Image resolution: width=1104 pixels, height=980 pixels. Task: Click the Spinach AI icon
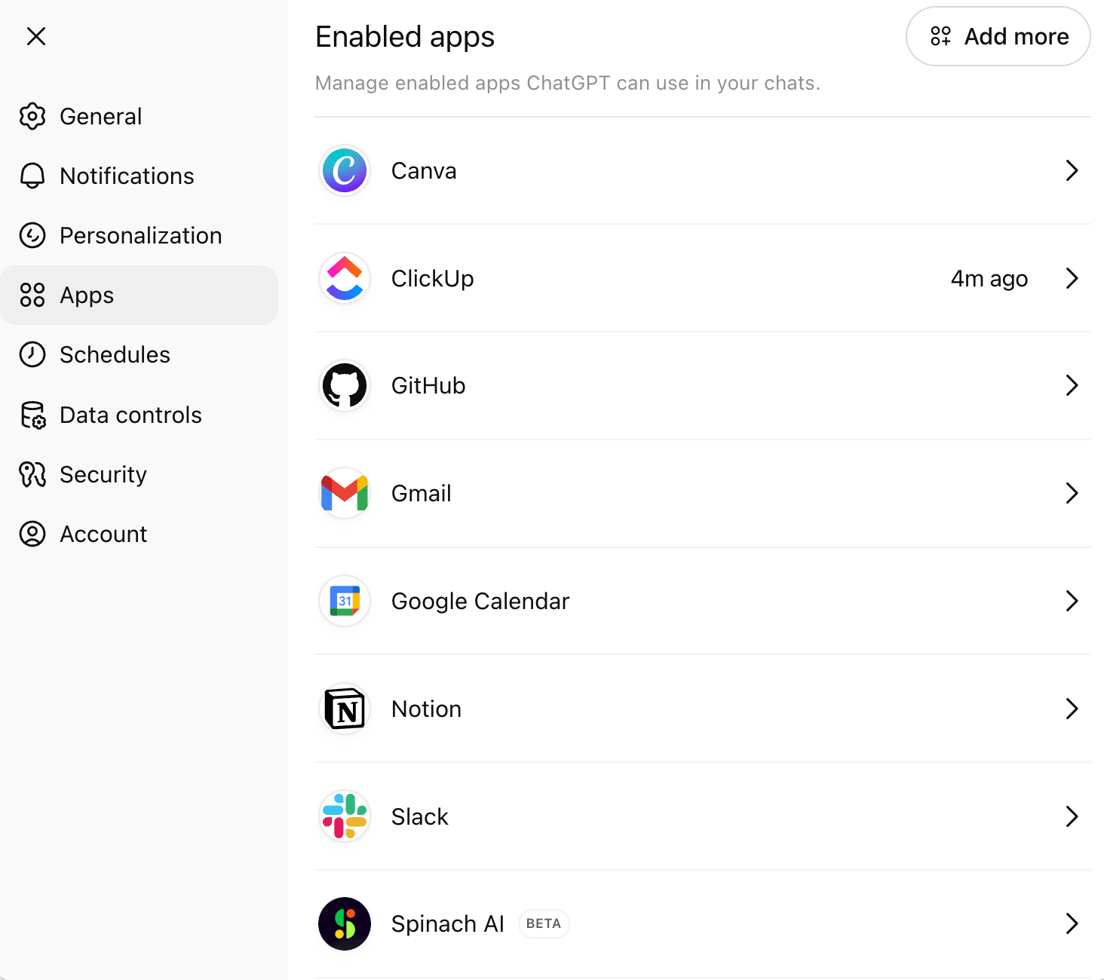pyautogui.click(x=345, y=923)
